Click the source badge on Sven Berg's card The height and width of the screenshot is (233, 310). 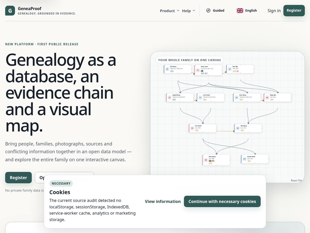241,99
